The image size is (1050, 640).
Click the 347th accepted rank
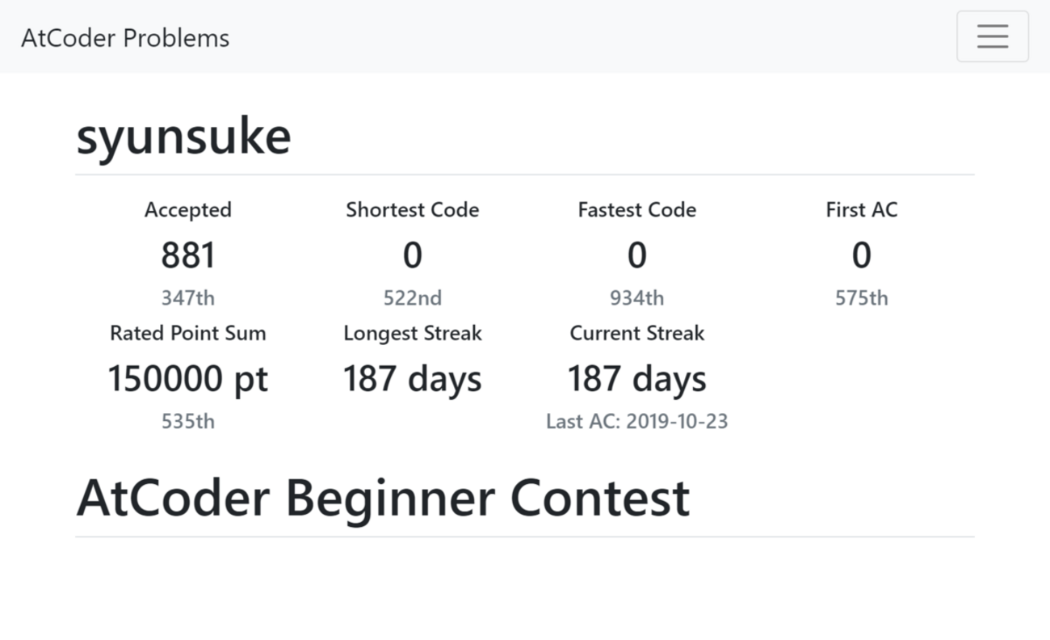click(188, 298)
